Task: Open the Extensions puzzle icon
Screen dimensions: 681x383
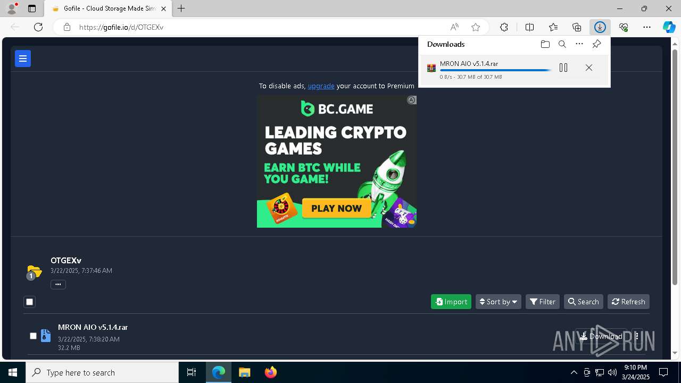Action: coord(504,27)
